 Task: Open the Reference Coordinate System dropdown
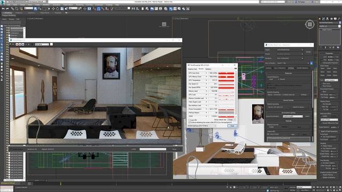tap(73, 9)
